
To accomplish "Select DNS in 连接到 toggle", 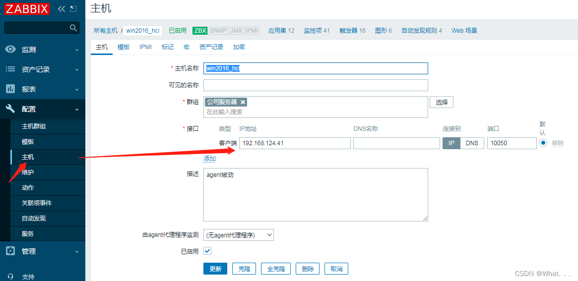I will pos(472,143).
